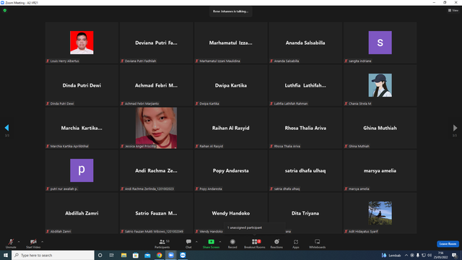Image resolution: width=462 pixels, height=260 pixels.
Task: Go to next gallery page arrow
Action: (455, 128)
